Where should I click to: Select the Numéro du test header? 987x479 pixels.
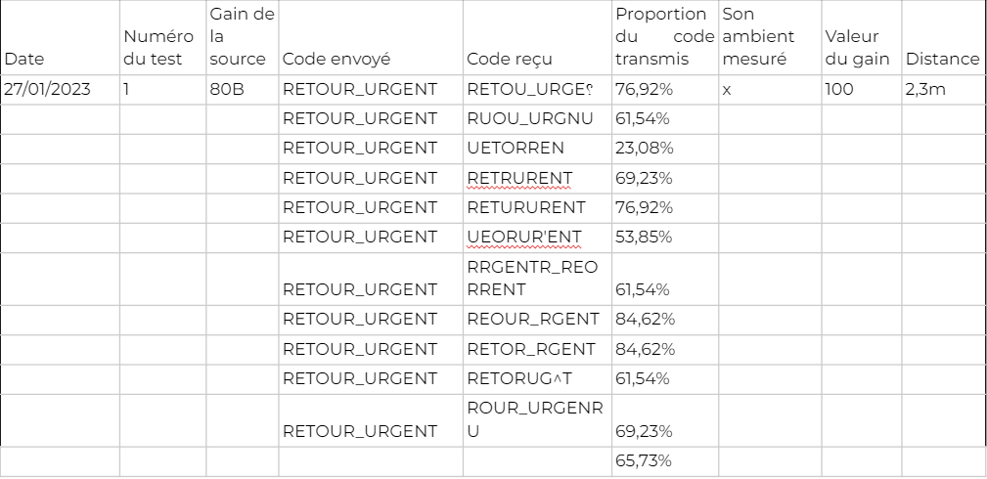point(163,38)
